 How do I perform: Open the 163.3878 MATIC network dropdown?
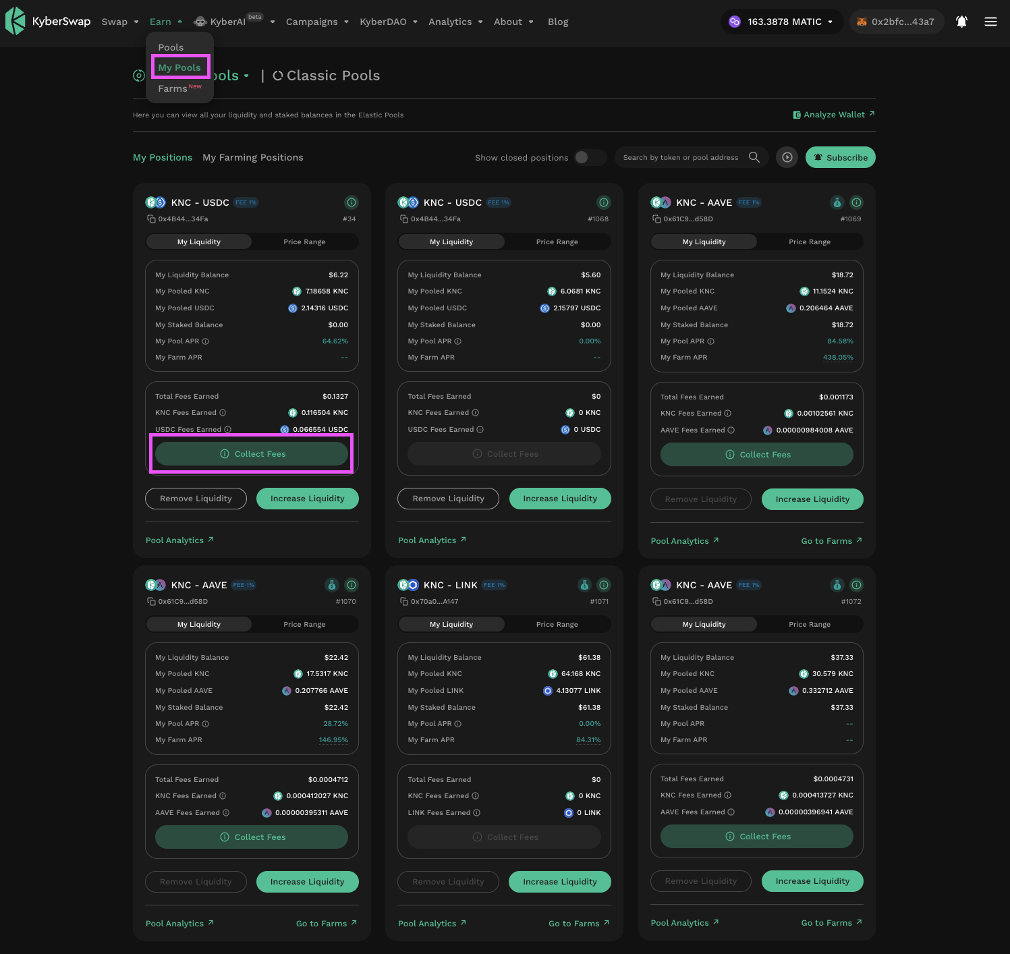pos(781,22)
